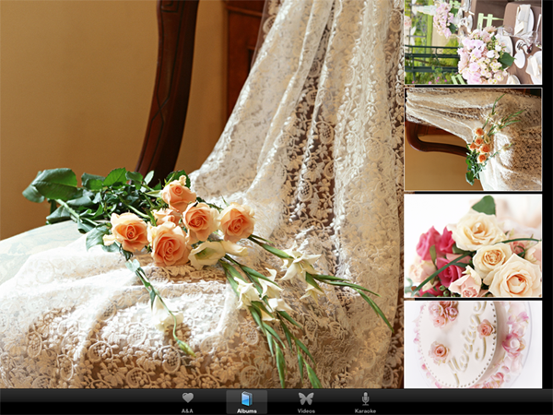
Task: Select the Albums book icon
Action: point(246,397)
